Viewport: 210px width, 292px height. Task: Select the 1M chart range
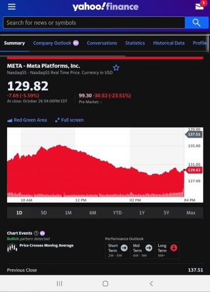(68, 213)
